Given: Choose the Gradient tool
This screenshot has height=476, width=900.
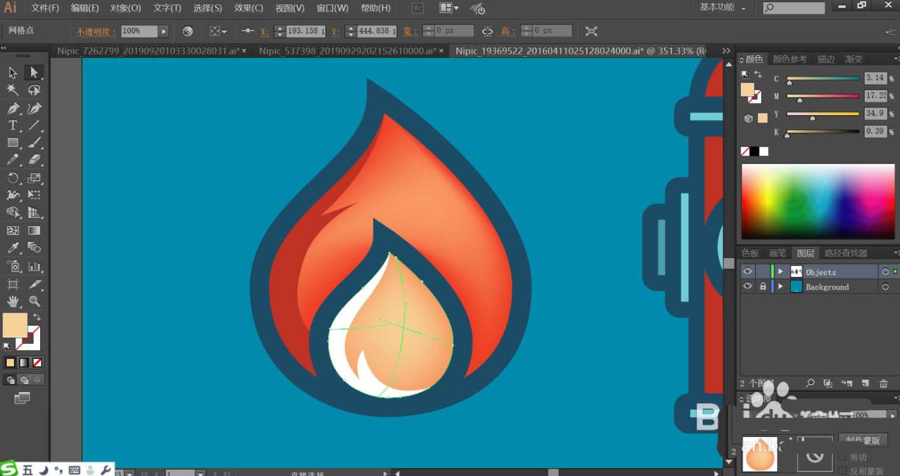Looking at the screenshot, I should point(34,231).
